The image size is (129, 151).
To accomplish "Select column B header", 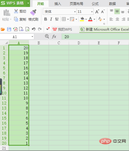I will click(39, 43).
